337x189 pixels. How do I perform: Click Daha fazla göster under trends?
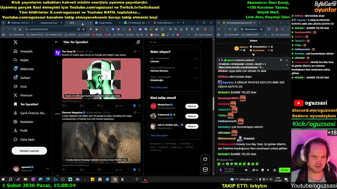pyautogui.click(x=159, y=87)
